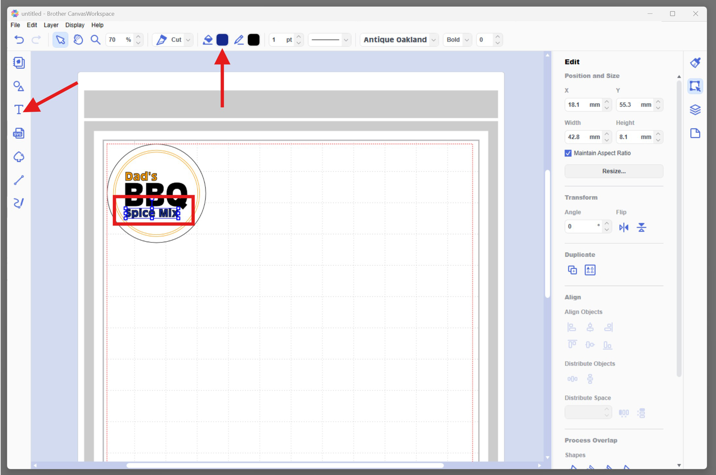Click the line color pencil icon
Viewport: 716px width, 475px height.
tap(239, 40)
